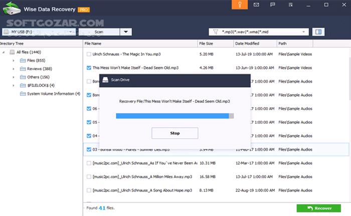The image size is (351, 216).
Task: Select Others (156) in directory tree
Action: coord(38,77)
